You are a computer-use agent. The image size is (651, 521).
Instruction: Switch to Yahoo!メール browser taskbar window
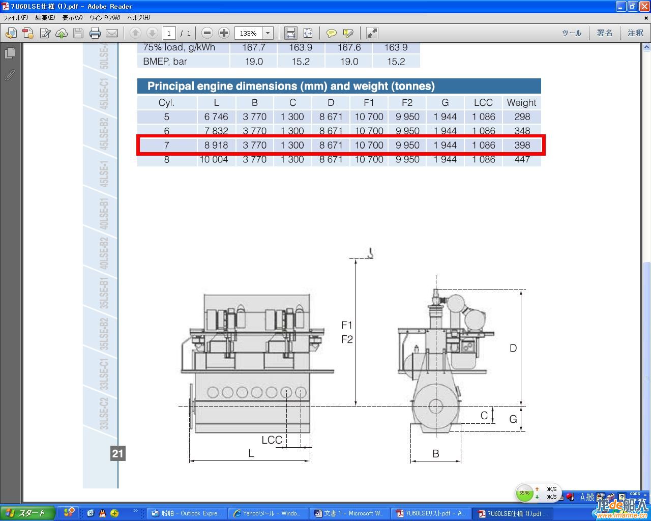point(267,513)
